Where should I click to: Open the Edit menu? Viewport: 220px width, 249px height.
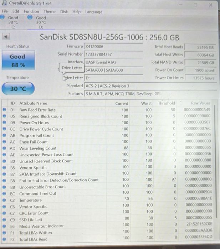pos(16,11)
